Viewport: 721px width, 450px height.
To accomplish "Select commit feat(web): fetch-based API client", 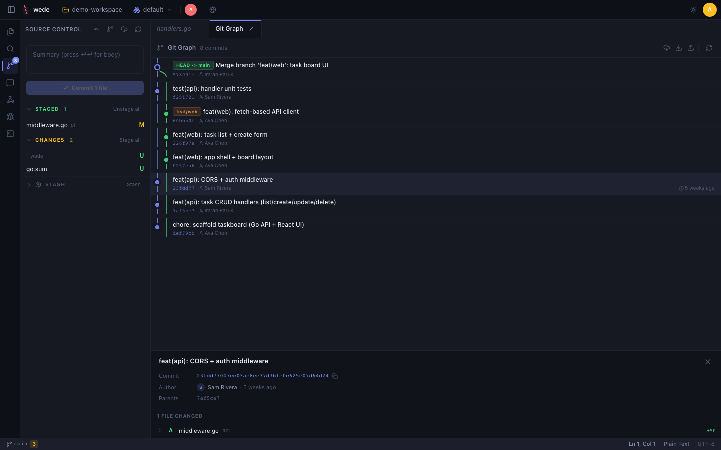I will (436, 116).
